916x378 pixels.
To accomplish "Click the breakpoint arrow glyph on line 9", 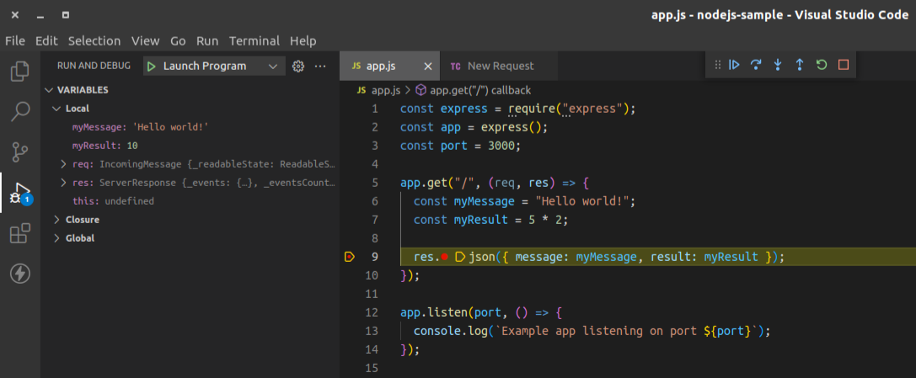I will (350, 257).
